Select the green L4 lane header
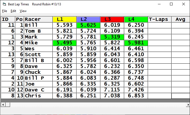Screen dimensions: 190x115 pos(136,19)
